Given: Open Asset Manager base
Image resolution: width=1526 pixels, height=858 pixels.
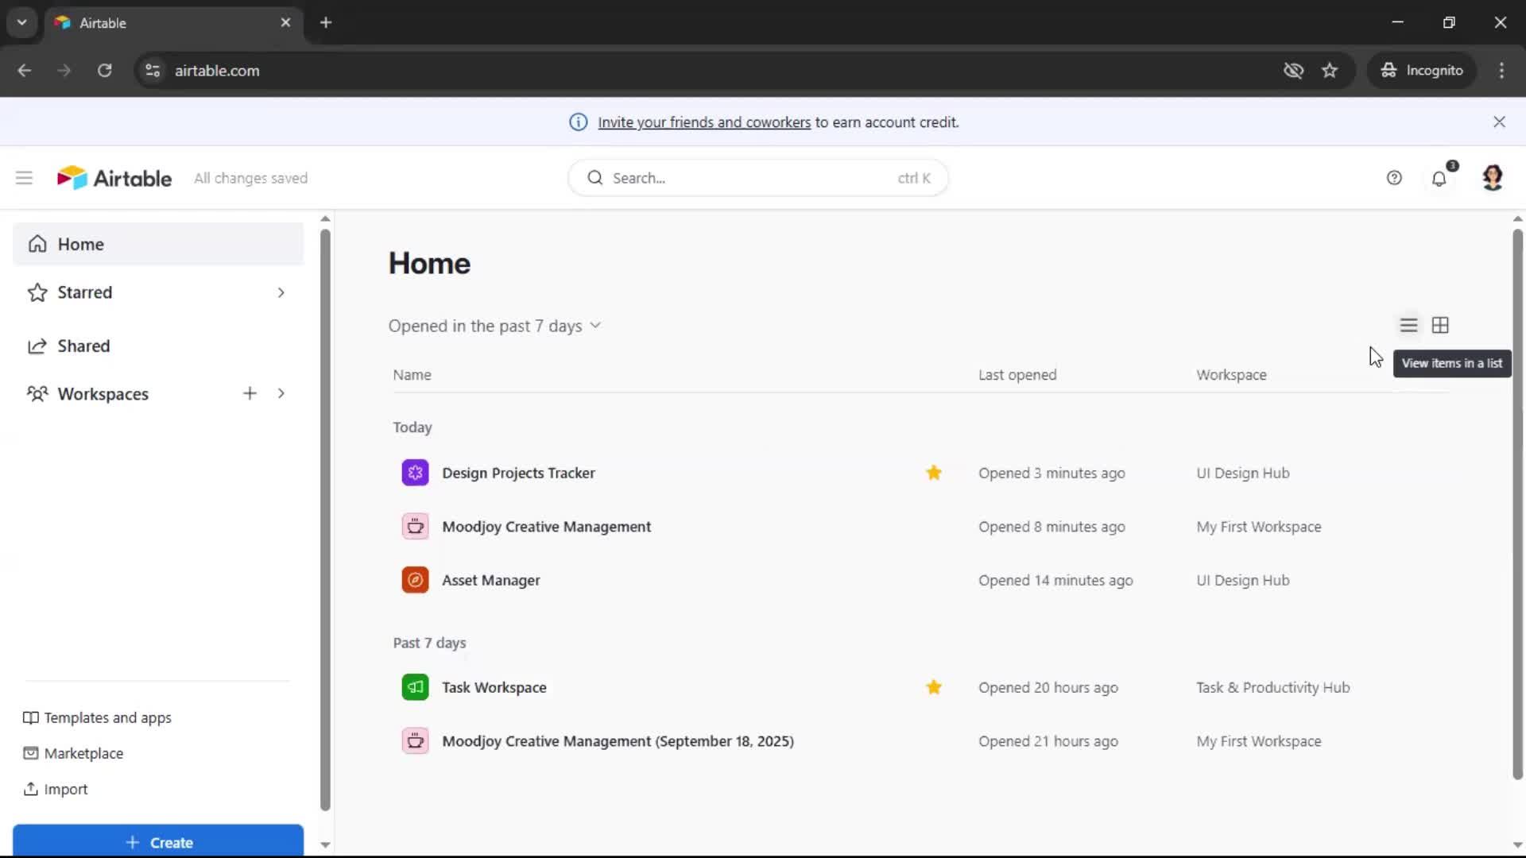Looking at the screenshot, I should 490,581.
